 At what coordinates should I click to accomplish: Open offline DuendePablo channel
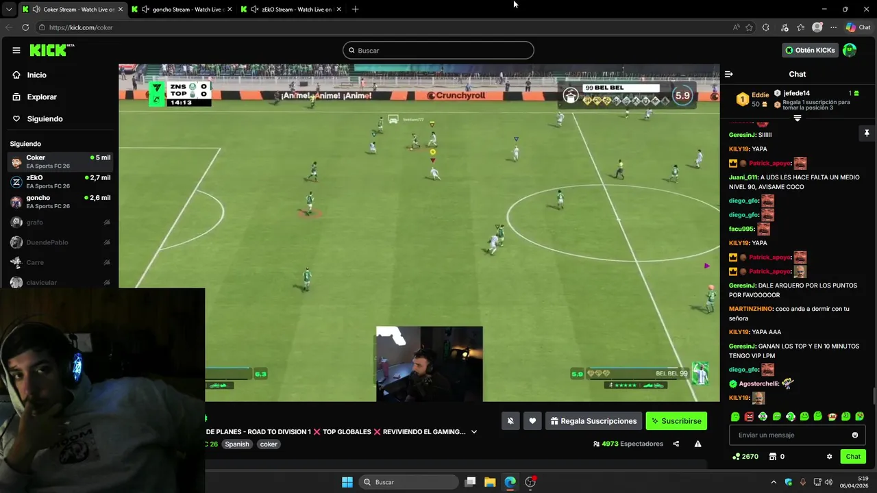click(x=61, y=242)
